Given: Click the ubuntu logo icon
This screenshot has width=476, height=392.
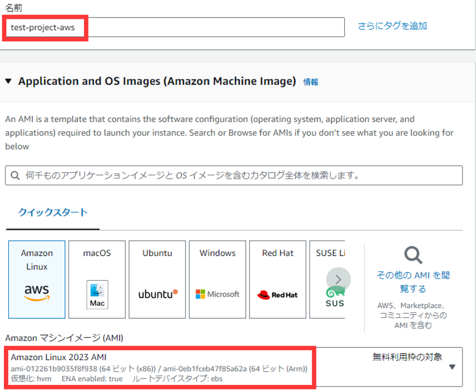Looking at the screenshot, I should coord(158,294).
